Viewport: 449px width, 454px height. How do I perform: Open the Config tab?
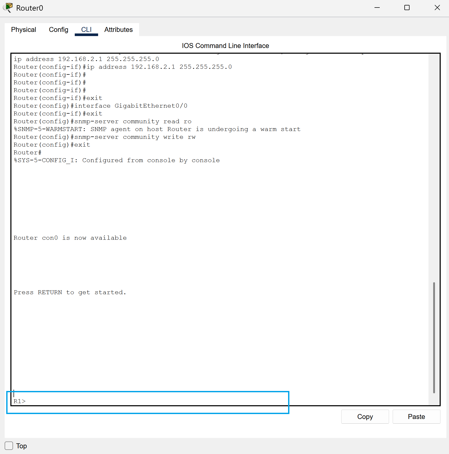tap(58, 30)
